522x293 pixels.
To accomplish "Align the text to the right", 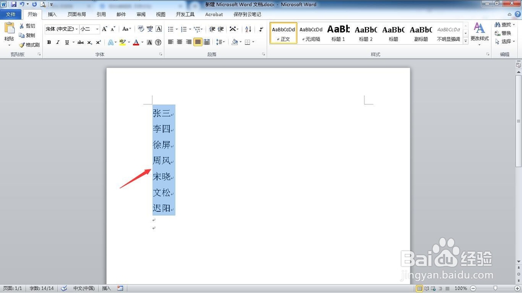I will pyautogui.click(x=188, y=42).
